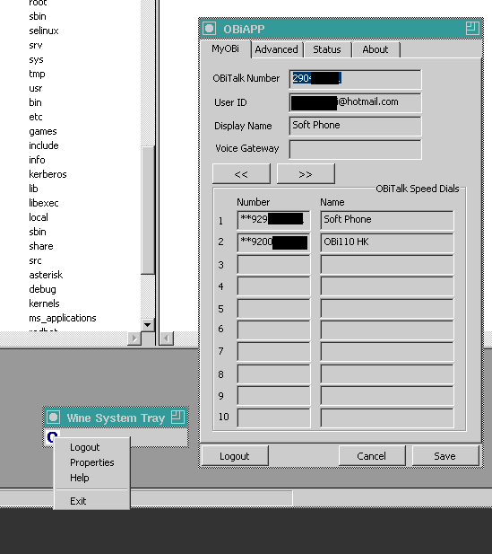Select the 'kerberos' entry in the list
The image size is (492, 554).
[x=47, y=174]
